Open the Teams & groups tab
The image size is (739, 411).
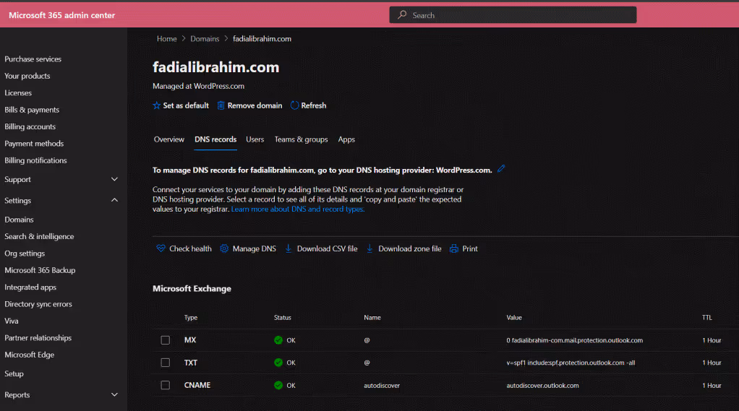pyautogui.click(x=301, y=139)
